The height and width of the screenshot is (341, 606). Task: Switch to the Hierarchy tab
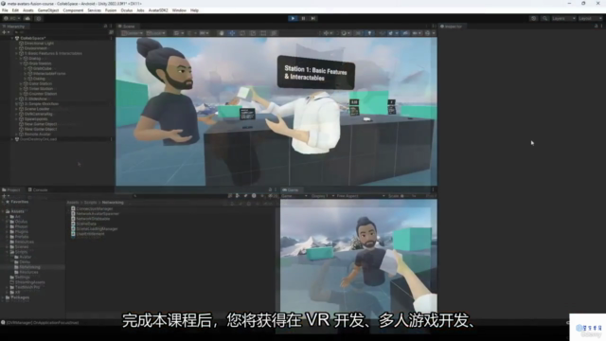tap(14, 27)
